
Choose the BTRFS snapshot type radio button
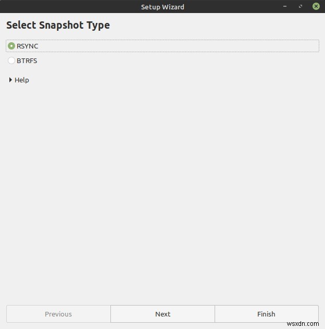point(11,60)
